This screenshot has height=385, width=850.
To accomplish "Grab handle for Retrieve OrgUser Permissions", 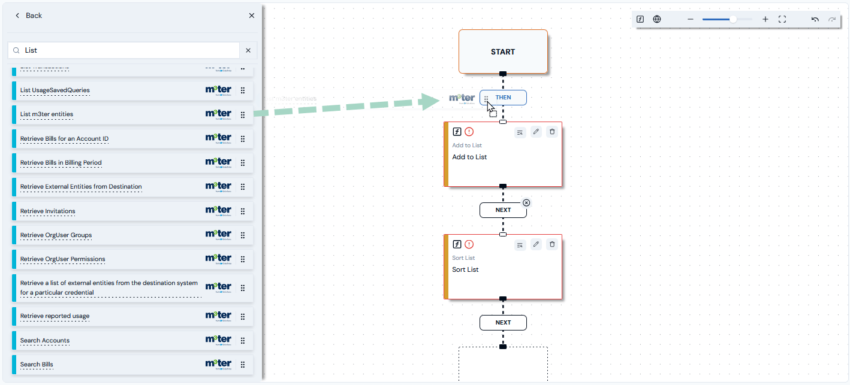I will [x=243, y=259].
